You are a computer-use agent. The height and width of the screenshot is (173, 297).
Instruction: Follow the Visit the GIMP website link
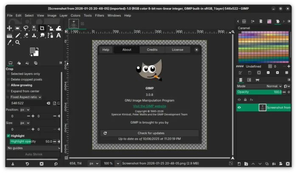tap(149, 106)
